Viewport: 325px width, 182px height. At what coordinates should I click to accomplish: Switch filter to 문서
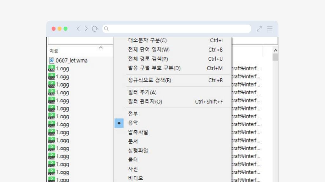[133, 141]
